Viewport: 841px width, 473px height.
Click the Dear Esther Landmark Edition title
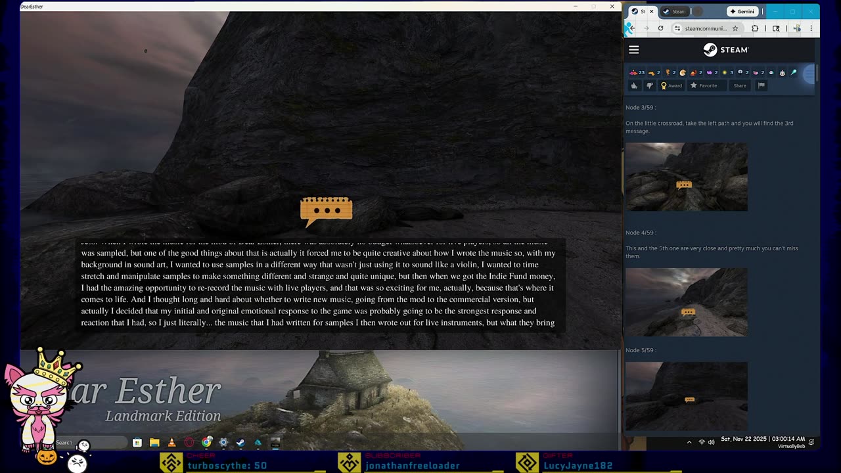(x=145, y=399)
